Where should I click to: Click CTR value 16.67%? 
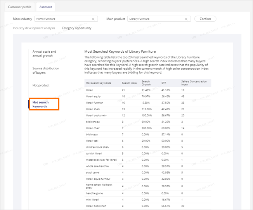(166, 200)
